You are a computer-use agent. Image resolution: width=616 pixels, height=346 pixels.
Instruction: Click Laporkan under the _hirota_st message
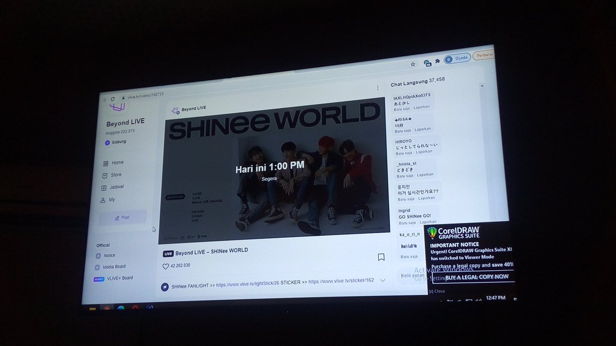click(425, 174)
